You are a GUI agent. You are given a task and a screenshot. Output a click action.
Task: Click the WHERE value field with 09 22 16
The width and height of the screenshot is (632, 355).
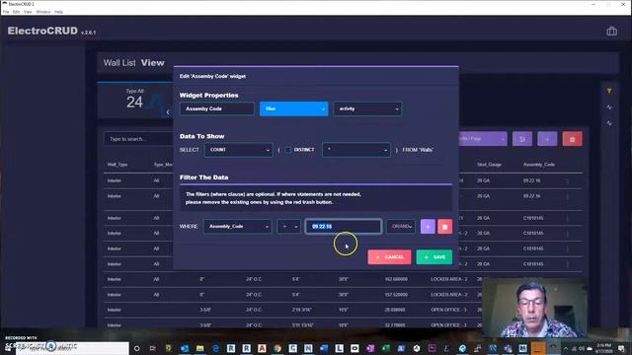(x=343, y=227)
